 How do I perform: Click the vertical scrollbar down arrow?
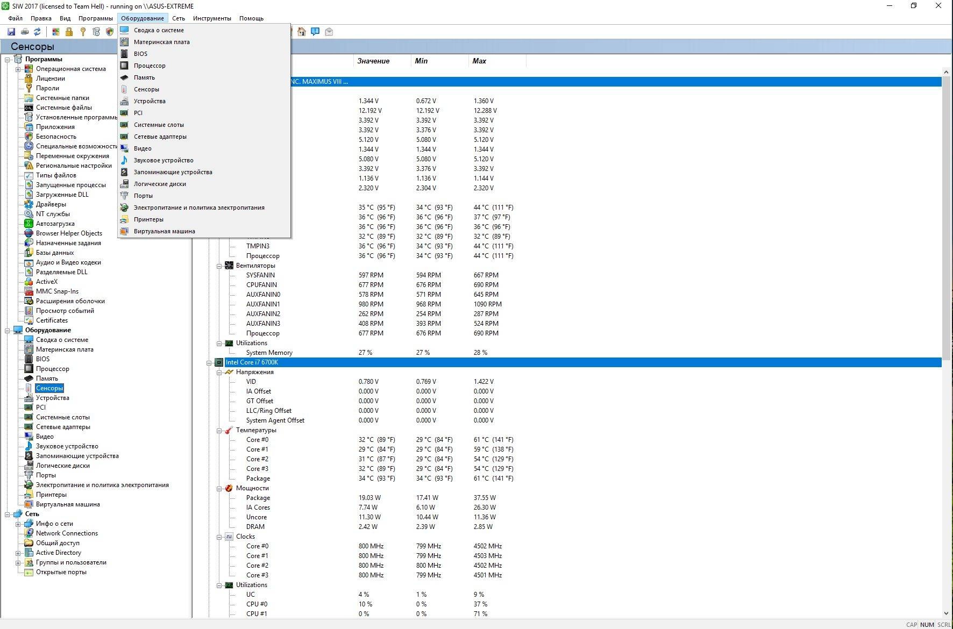click(947, 613)
